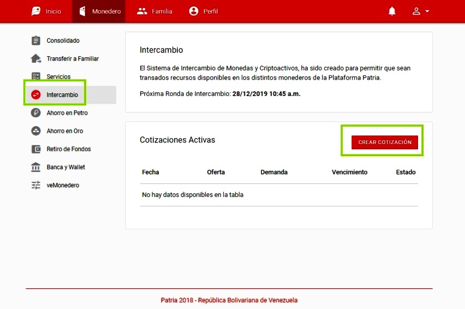Click the Transferir a Familiar house icon
Image resolution: width=465 pixels, height=309 pixels.
[x=36, y=58]
